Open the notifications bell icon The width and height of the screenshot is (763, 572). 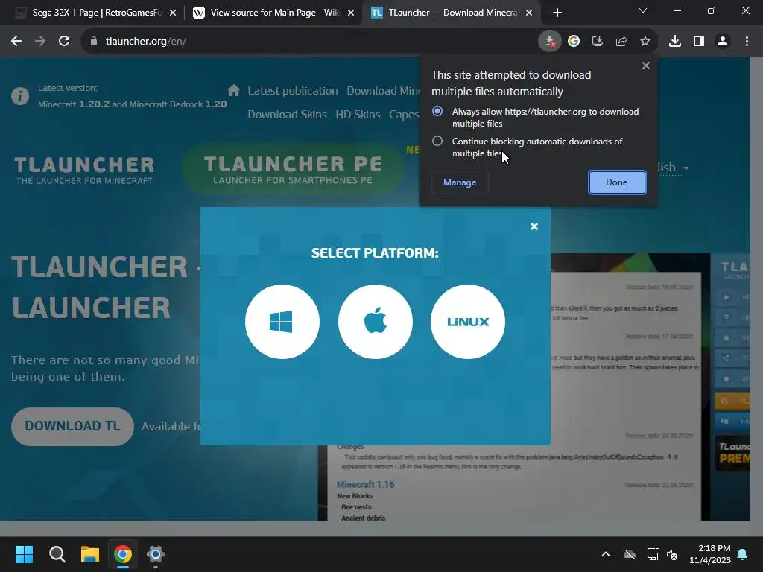tap(743, 554)
